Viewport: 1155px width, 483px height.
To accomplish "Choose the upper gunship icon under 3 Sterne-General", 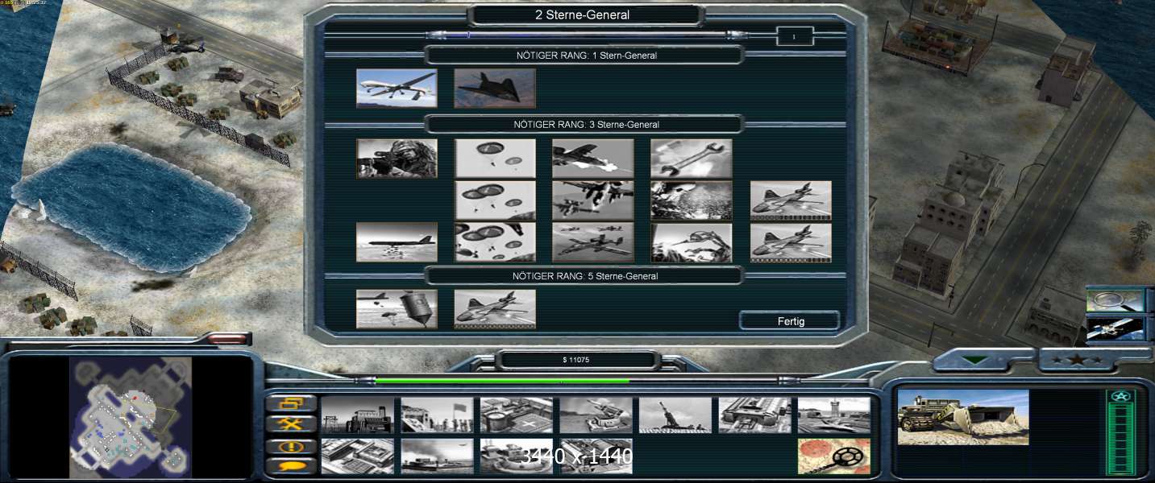I will pyautogui.click(x=791, y=200).
